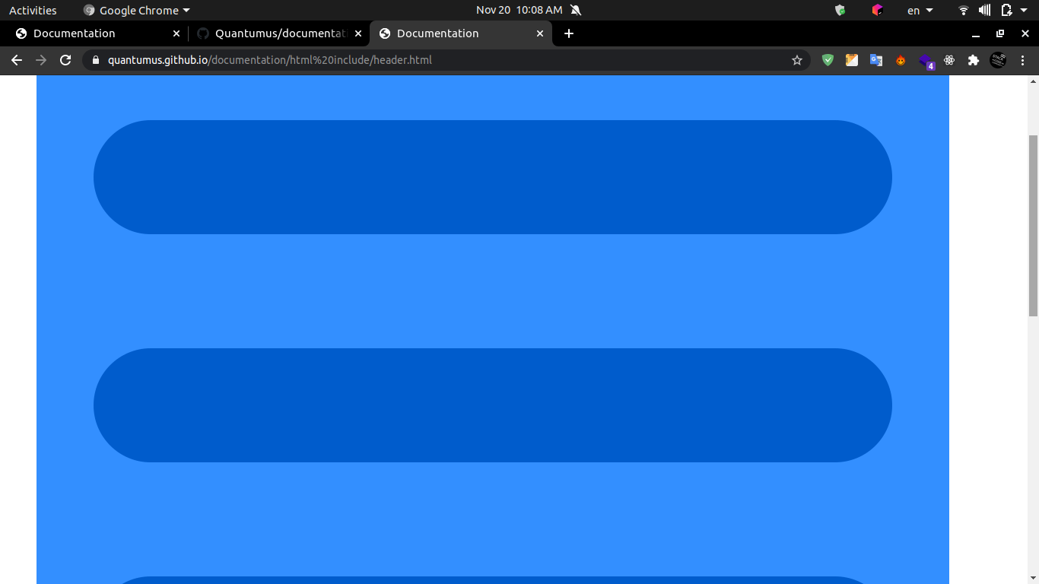Open a new tab with the plus button
Screen dimensions: 1039x584
pyautogui.click(x=569, y=33)
